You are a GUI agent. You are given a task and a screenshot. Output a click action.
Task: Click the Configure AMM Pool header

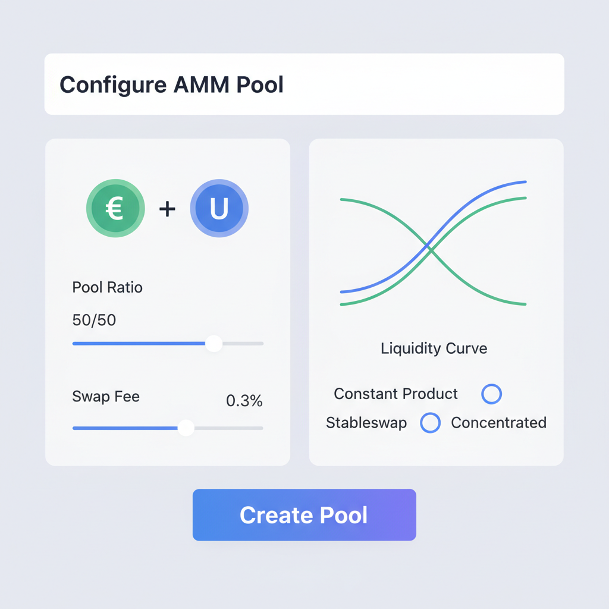171,84
